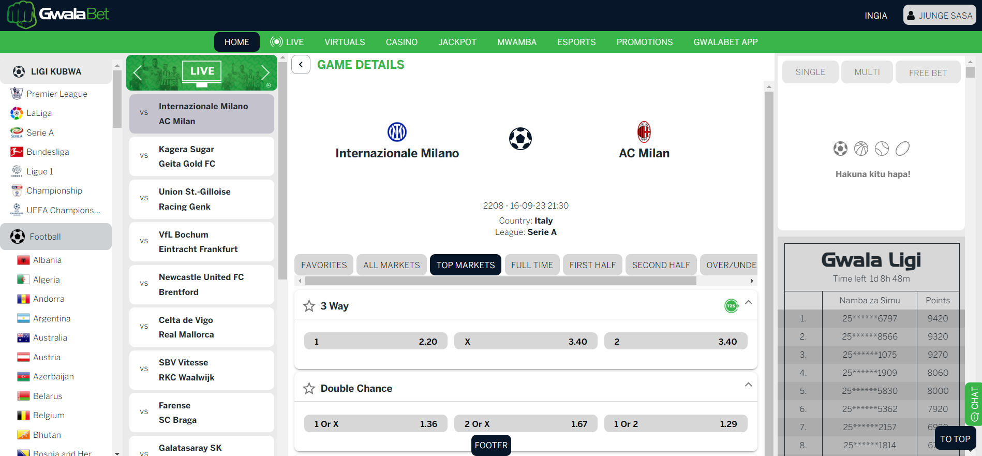Viewport: 982px width, 456px height.
Task: Select the MULTI betslip tab
Action: pyautogui.click(x=867, y=72)
